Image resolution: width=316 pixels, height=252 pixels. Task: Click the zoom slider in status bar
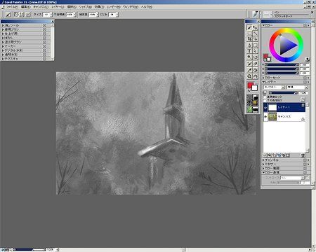tap(29, 250)
